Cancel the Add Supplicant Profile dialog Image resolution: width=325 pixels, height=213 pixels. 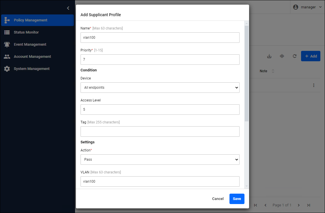(x=218, y=199)
